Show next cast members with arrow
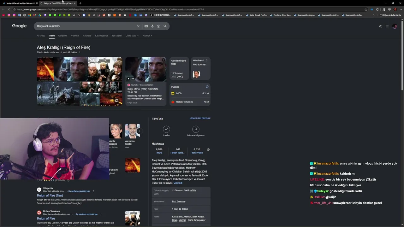The width and height of the screenshot is (404, 227). pyautogui.click(x=140, y=131)
